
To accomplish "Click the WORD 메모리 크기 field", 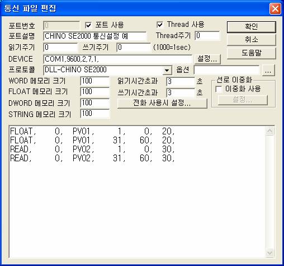I will [x=95, y=81].
